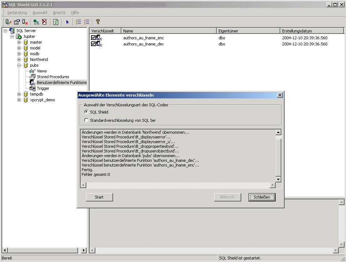Click the select-all checklist toolbar icon
Image resolution: width=346 pixels, height=262 pixels.
(x=78, y=22)
